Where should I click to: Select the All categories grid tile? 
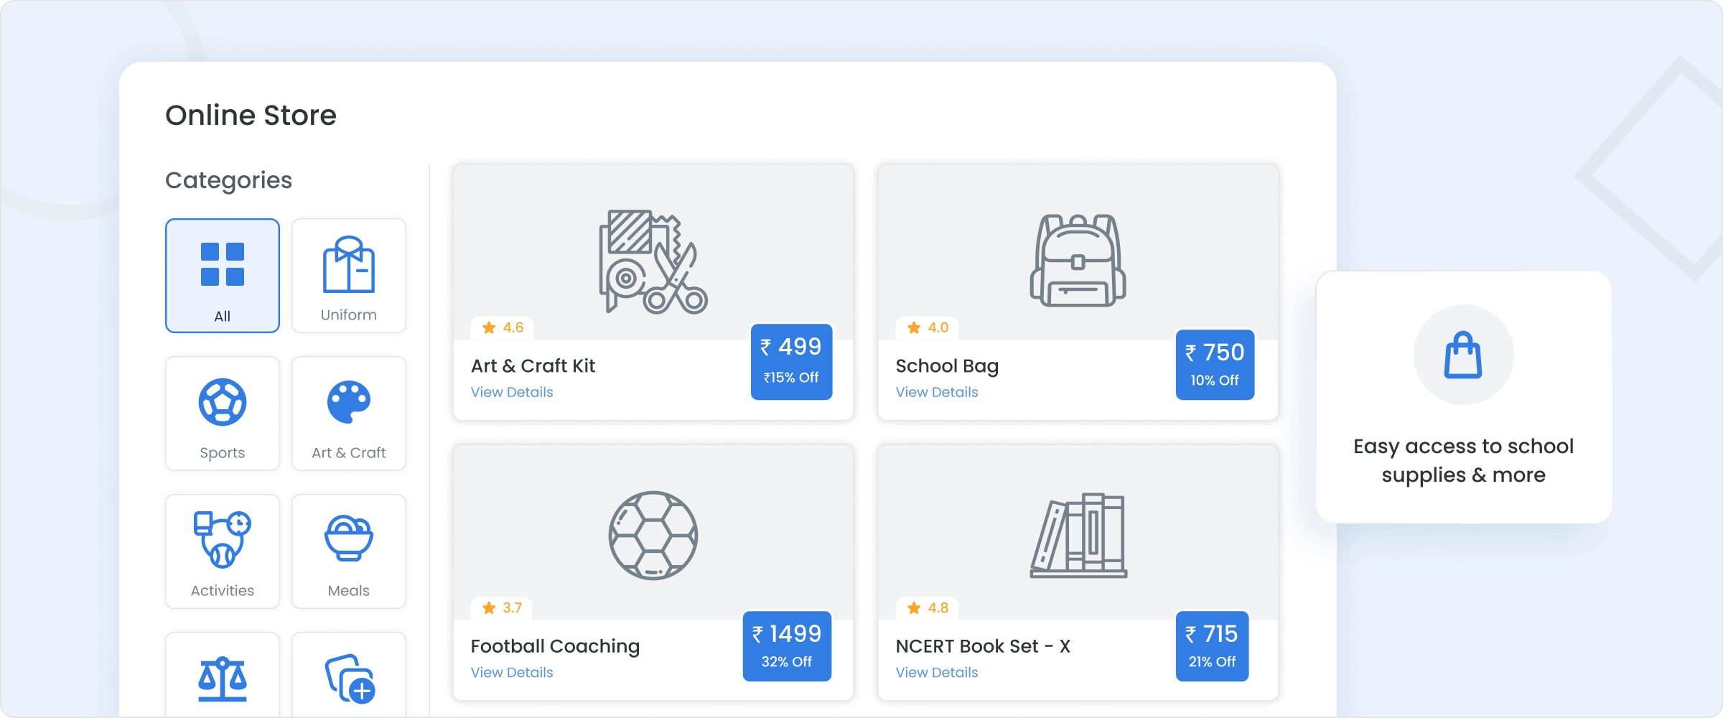(x=222, y=275)
